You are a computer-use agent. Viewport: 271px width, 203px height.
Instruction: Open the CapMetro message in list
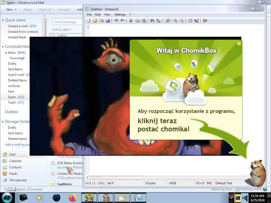point(66,184)
